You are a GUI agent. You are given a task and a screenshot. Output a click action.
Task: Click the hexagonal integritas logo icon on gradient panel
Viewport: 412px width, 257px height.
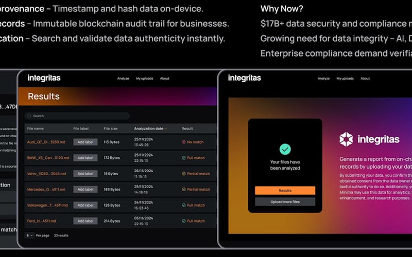tap(346, 139)
